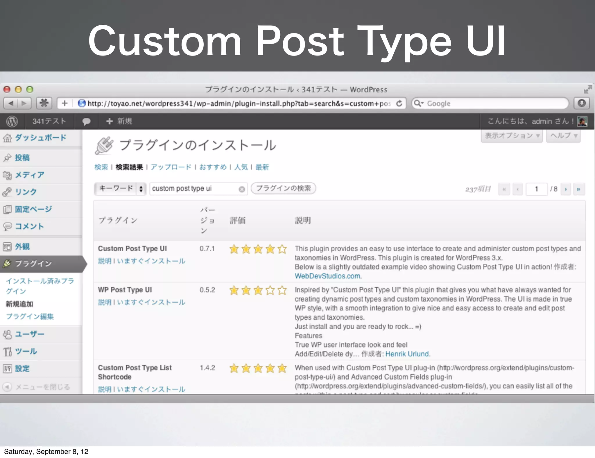Screen dimensions: 595x458
Task: Open ダッシュボード in the sidebar
Action: (41, 138)
